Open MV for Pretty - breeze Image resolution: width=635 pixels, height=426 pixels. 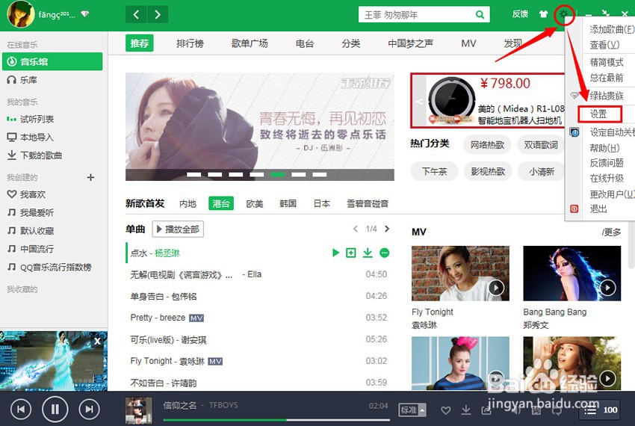tap(196, 318)
